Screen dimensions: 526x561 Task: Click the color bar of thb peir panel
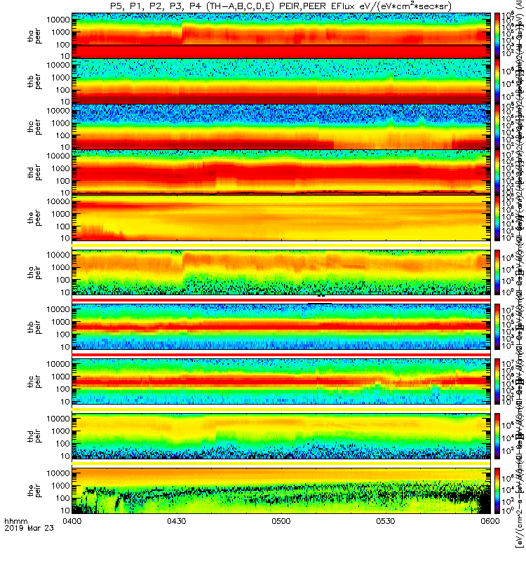click(x=497, y=327)
